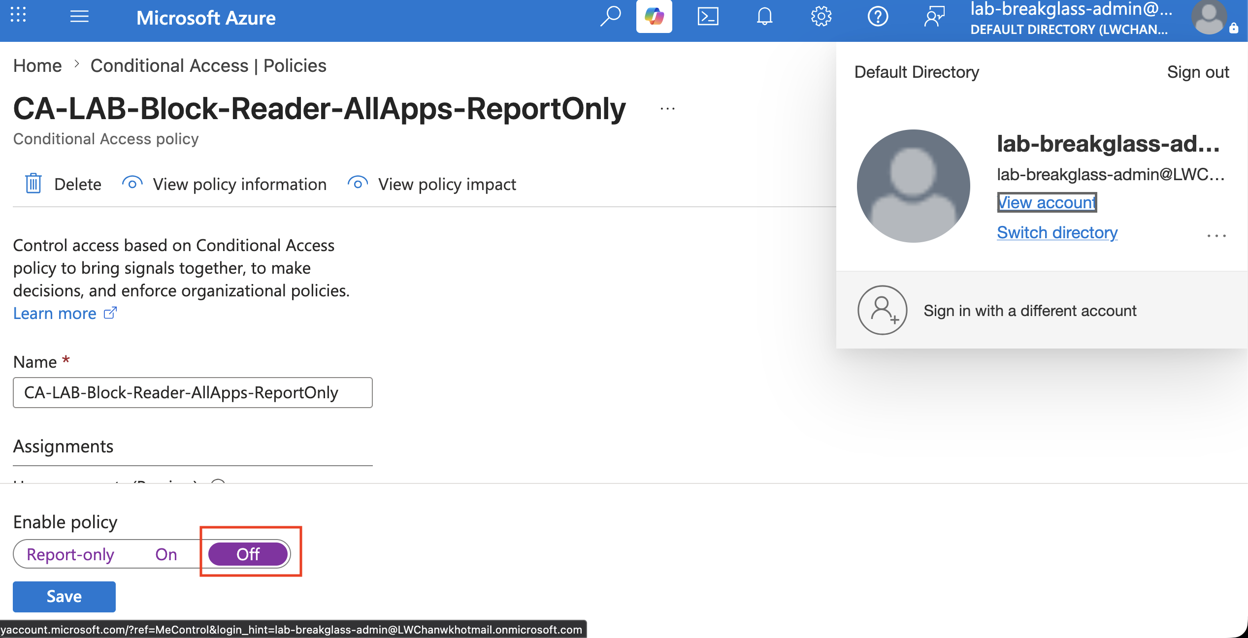Click Sign out
The width and height of the screenshot is (1248, 638).
click(1198, 72)
